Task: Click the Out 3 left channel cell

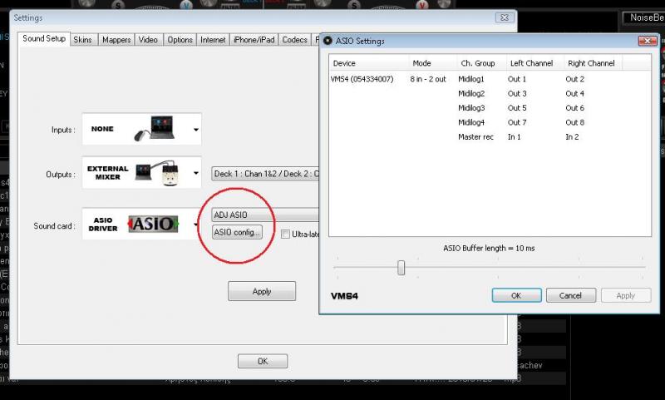Action: (517, 93)
